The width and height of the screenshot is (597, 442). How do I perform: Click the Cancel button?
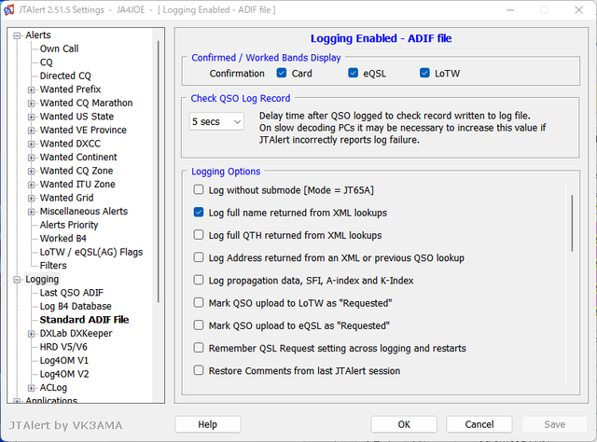point(479,424)
